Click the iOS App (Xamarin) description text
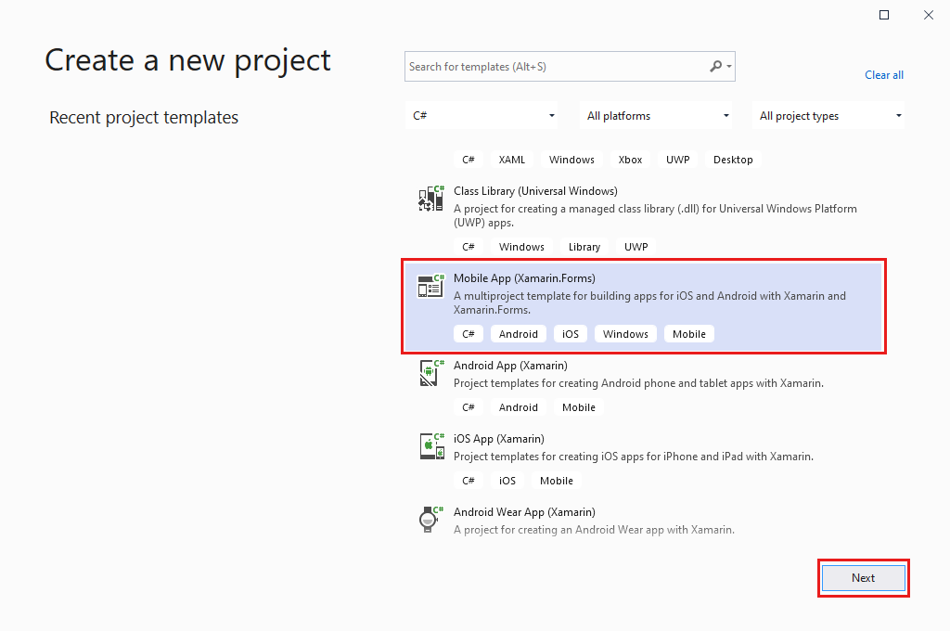 633,457
